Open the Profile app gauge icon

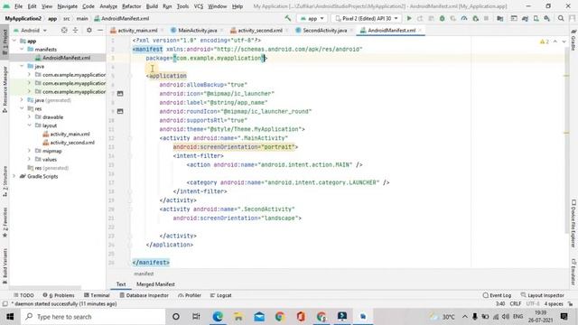(464, 18)
